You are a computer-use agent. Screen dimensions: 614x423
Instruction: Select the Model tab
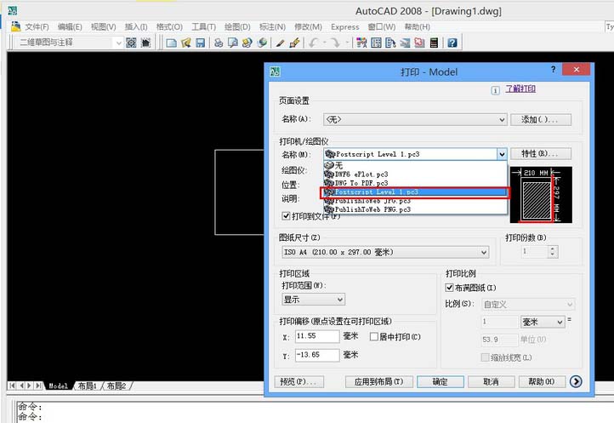(x=58, y=386)
